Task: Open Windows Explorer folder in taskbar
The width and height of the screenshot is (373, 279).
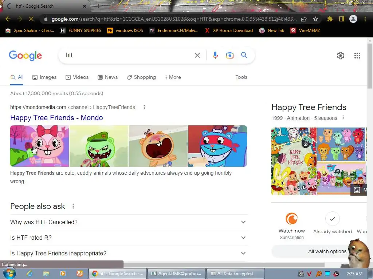Action: pyautogui.click(x=46, y=274)
